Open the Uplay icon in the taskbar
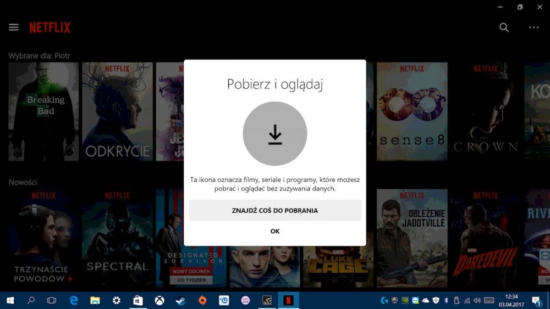 (224, 300)
